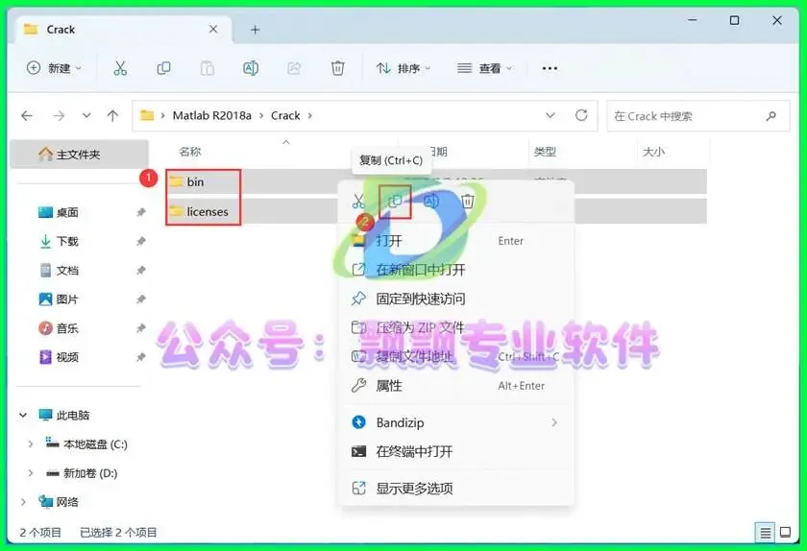Choose 复制文件地址 from the context menu
The height and width of the screenshot is (551, 807).
click(x=456, y=356)
